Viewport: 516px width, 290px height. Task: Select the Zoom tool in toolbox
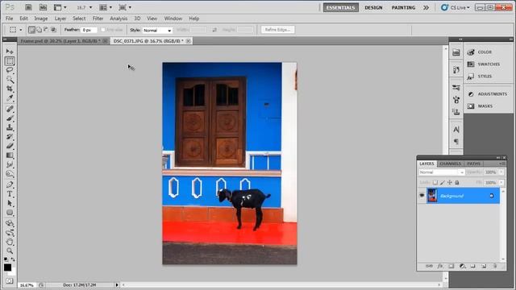point(10,251)
